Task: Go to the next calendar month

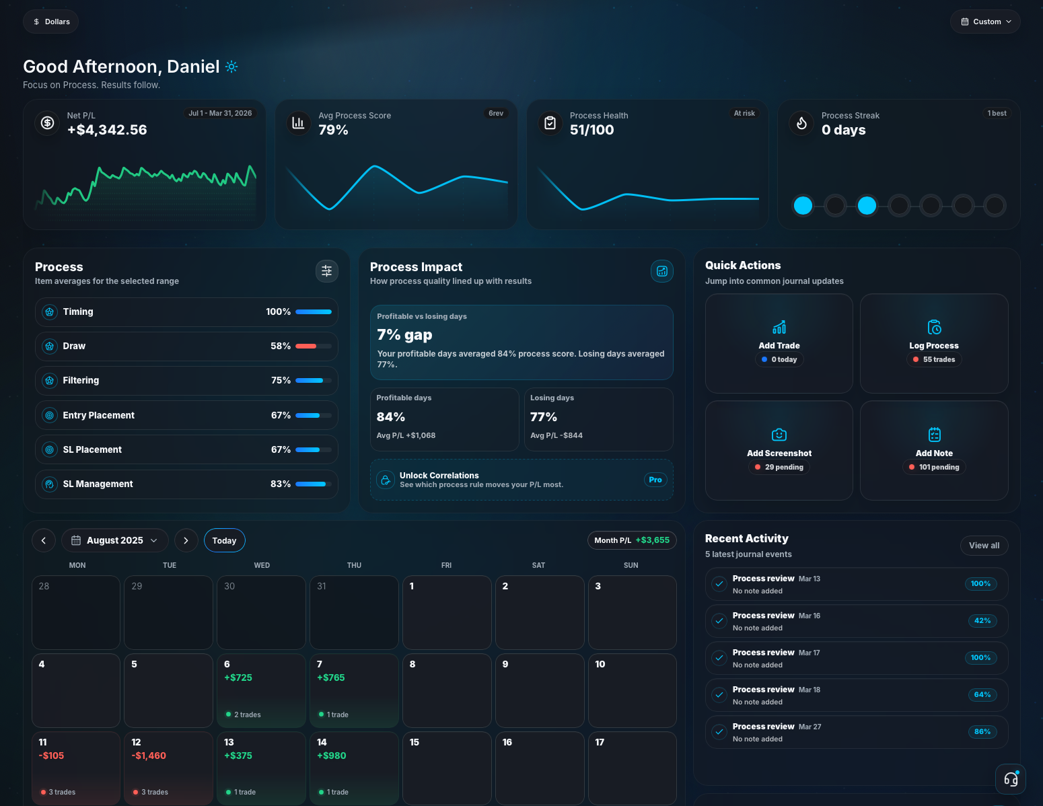Action: [x=186, y=540]
